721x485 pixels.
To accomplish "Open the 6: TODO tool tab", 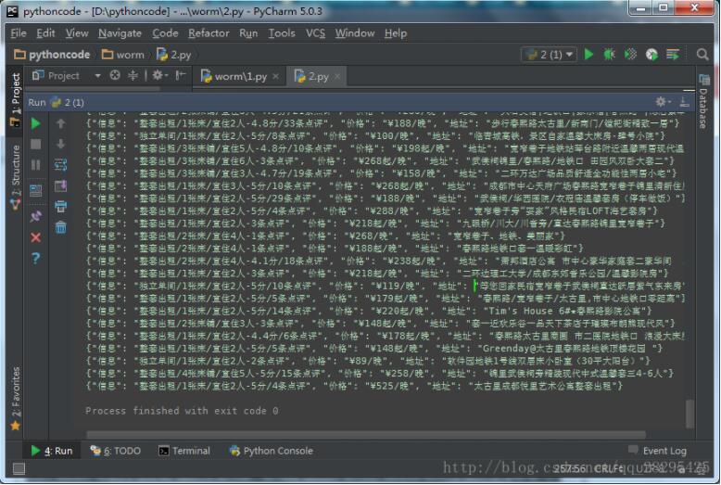I will (x=115, y=451).
